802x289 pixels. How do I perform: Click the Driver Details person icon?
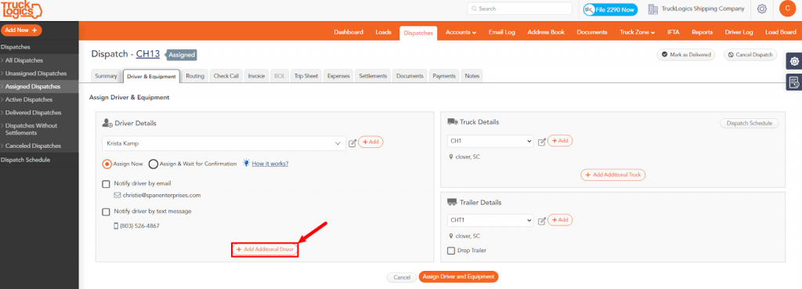point(107,123)
